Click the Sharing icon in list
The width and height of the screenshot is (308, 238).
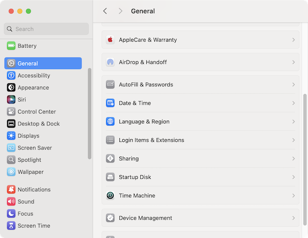pyautogui.click(x=110, y=159)
